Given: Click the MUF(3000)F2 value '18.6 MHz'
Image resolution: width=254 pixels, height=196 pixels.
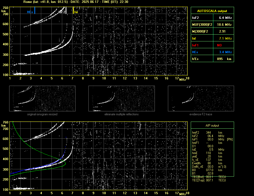Looking at the screenshot, I should 224,25.
